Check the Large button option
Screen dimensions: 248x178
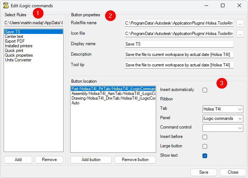(x=205, y=146)
